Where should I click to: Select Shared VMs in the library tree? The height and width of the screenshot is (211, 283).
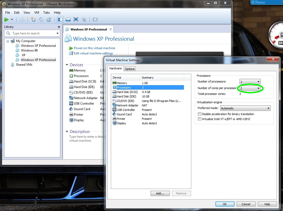[24, 64]
